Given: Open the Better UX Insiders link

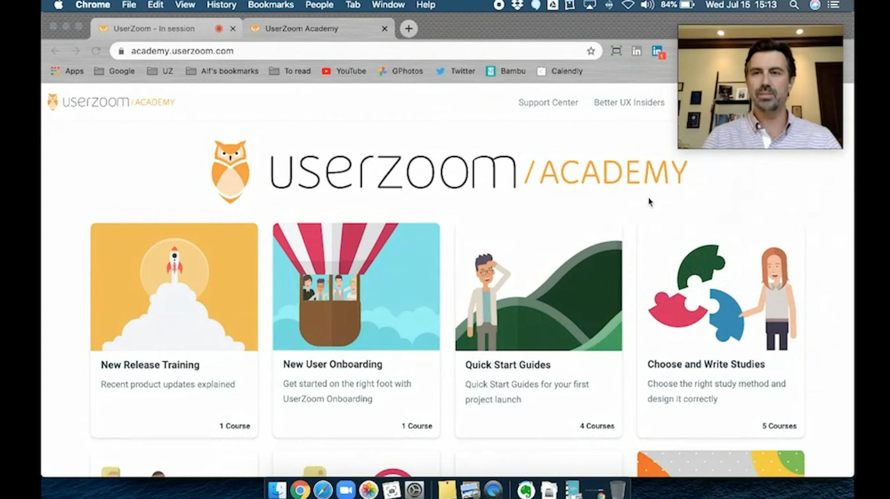Looking at the screenshot, I should click(x=629, y=102).
